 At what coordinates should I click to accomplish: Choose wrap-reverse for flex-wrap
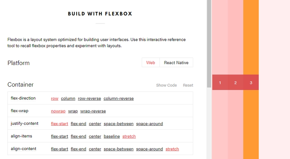click(93, 111)
